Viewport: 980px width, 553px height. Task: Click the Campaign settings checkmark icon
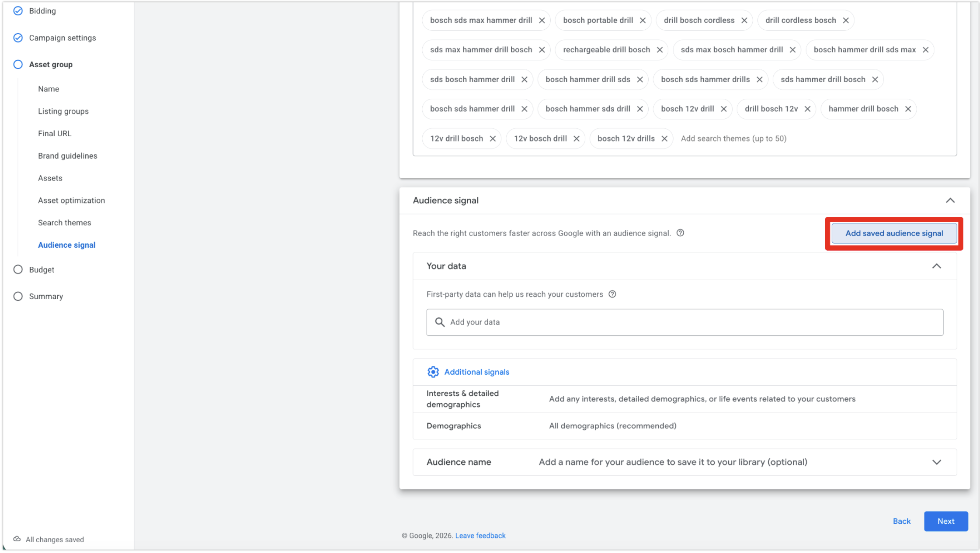tap(18, 38)
